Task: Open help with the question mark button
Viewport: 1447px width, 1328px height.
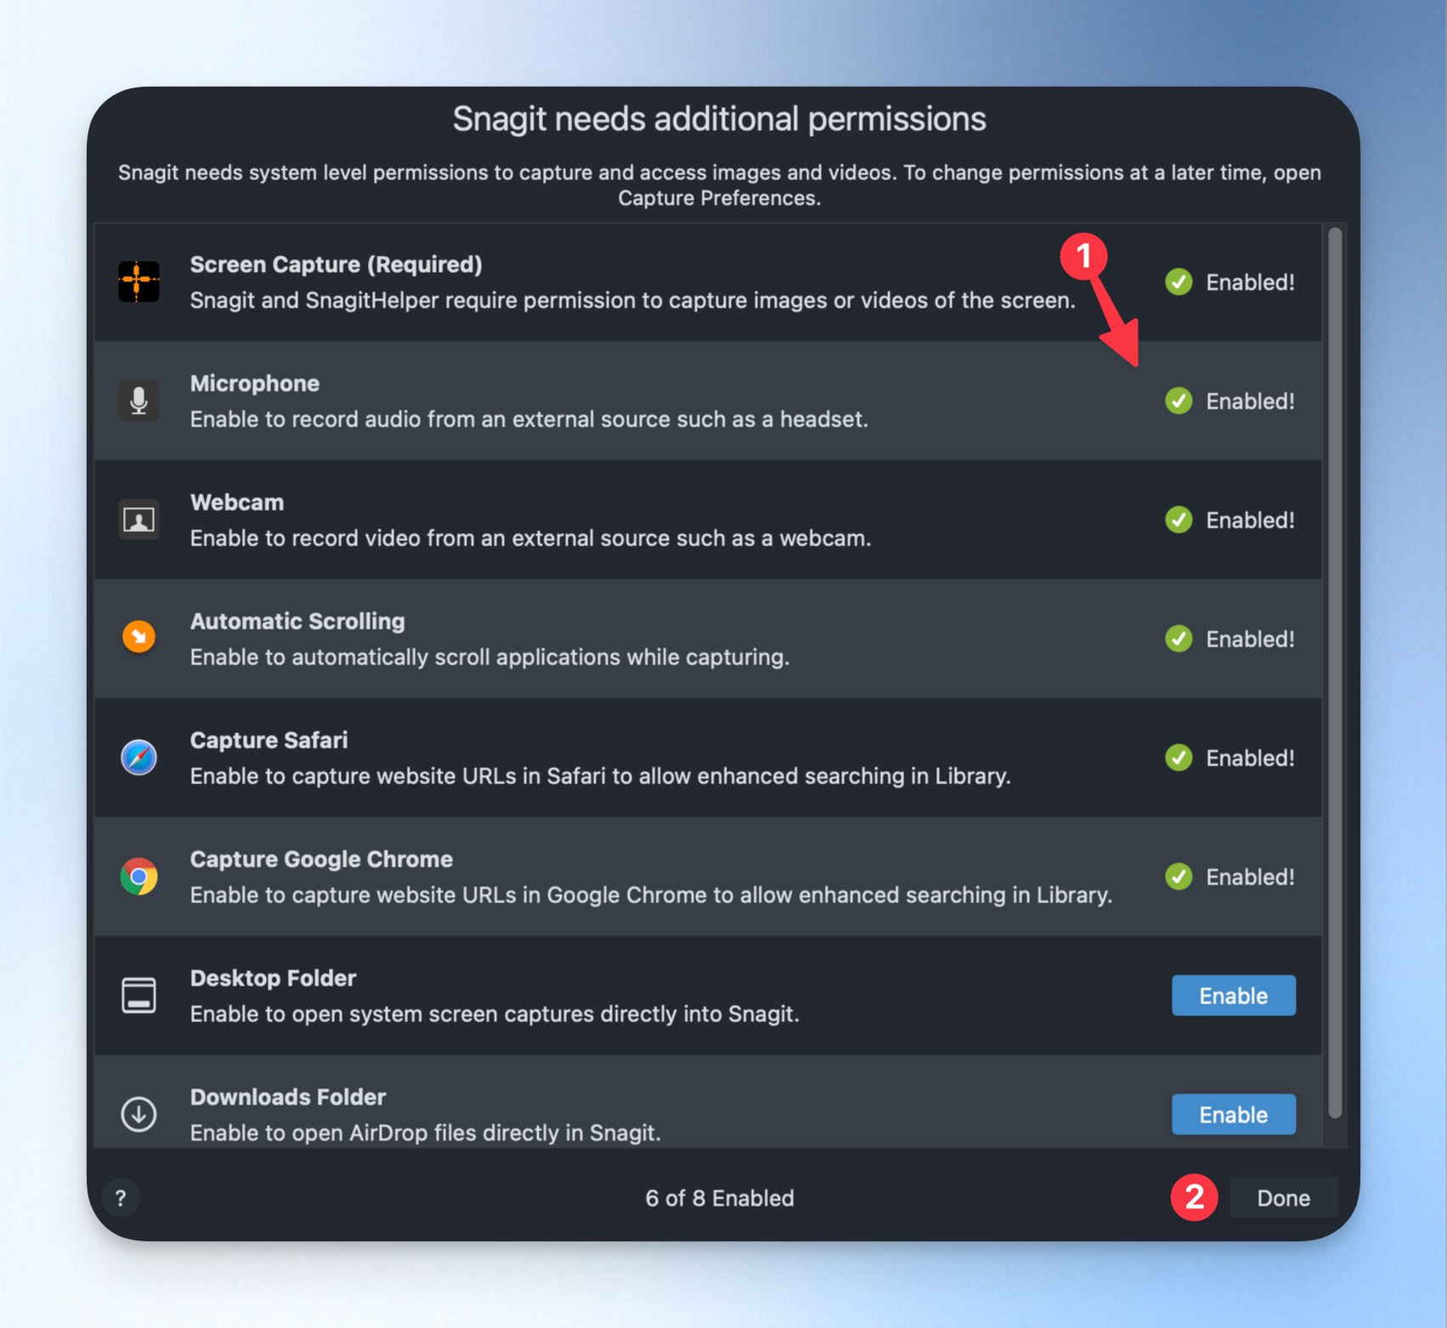Action: click(x=121, y=1198)
